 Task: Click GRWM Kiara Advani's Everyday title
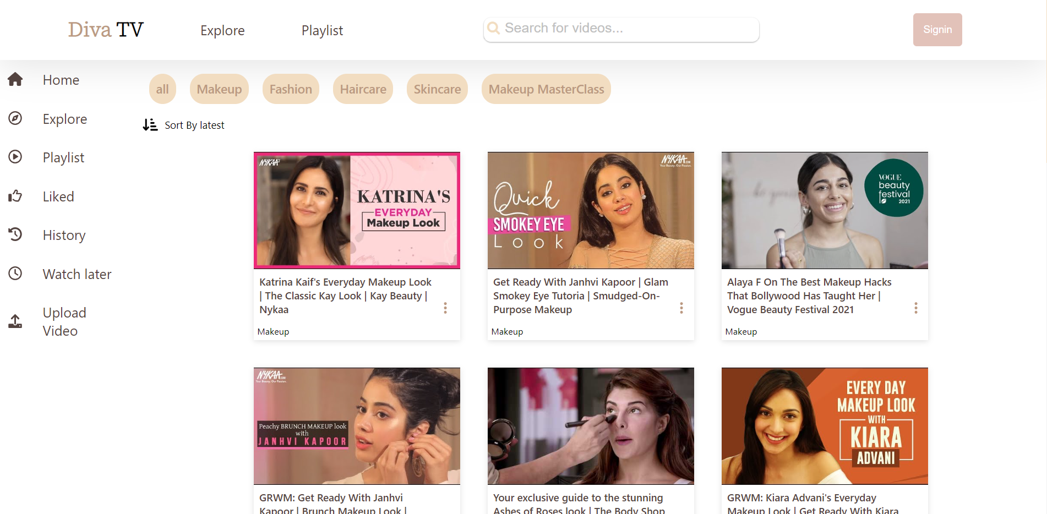[813, 504]
